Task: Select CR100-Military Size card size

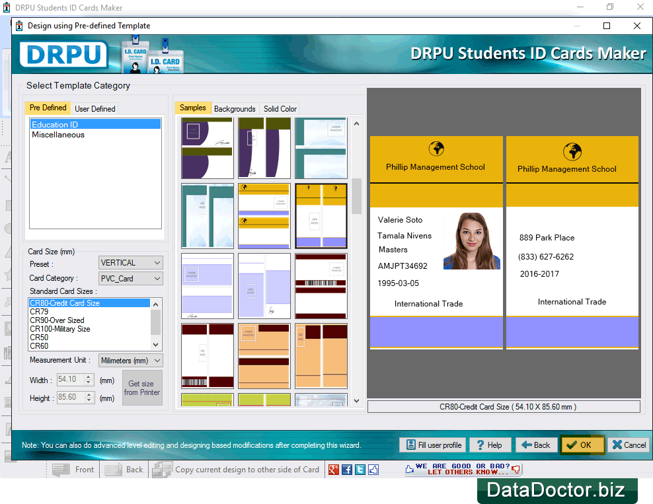Action: point(89,329)
